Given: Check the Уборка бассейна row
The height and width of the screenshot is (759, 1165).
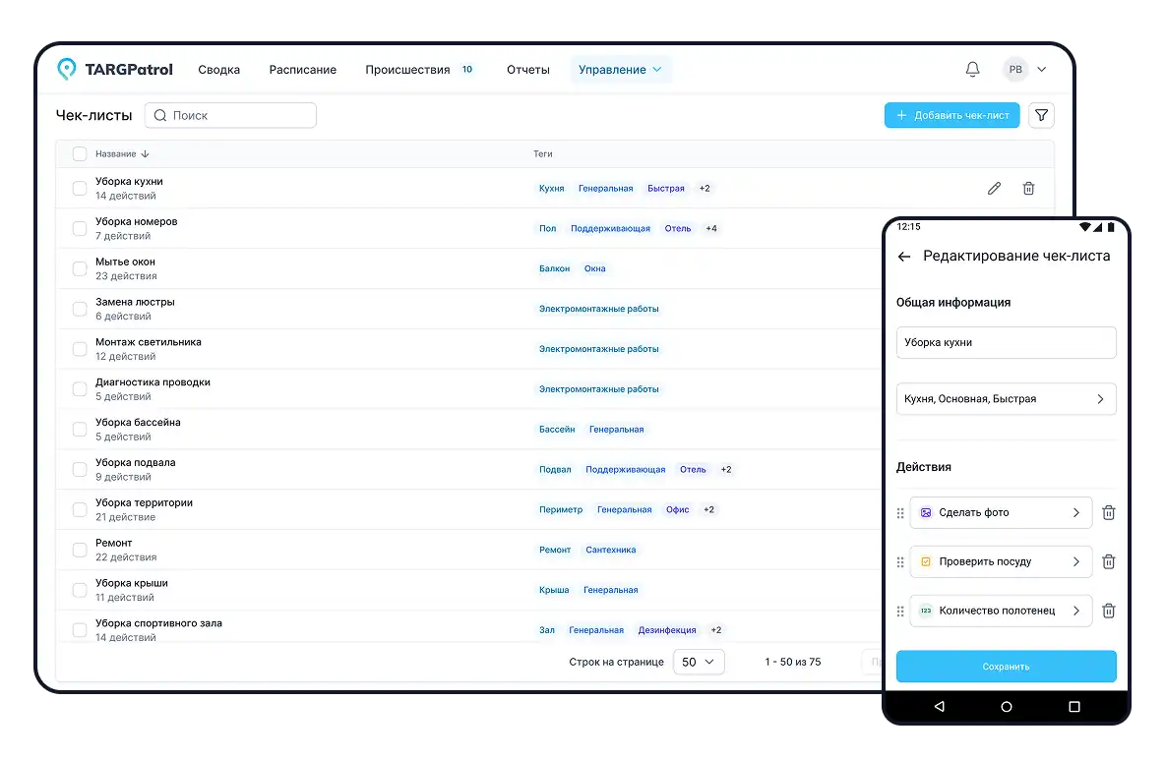Looking at the screenshot, I should click(x=80, y=429).
